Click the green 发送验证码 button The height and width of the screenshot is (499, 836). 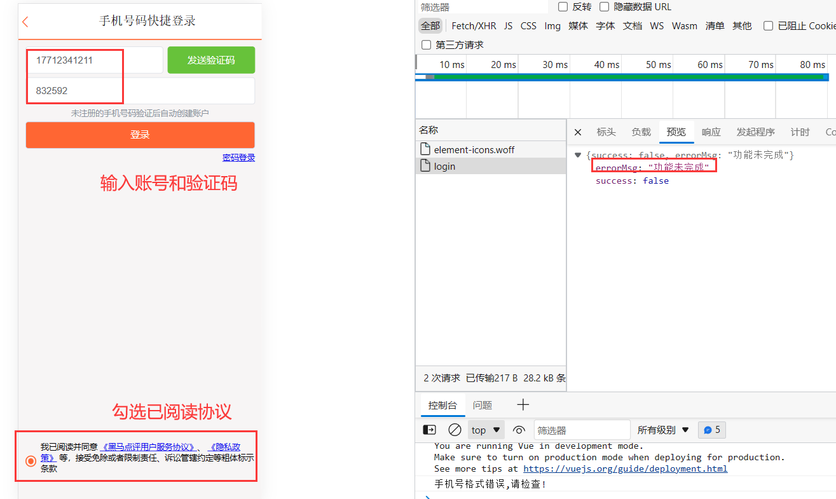[x=211, y=60]
